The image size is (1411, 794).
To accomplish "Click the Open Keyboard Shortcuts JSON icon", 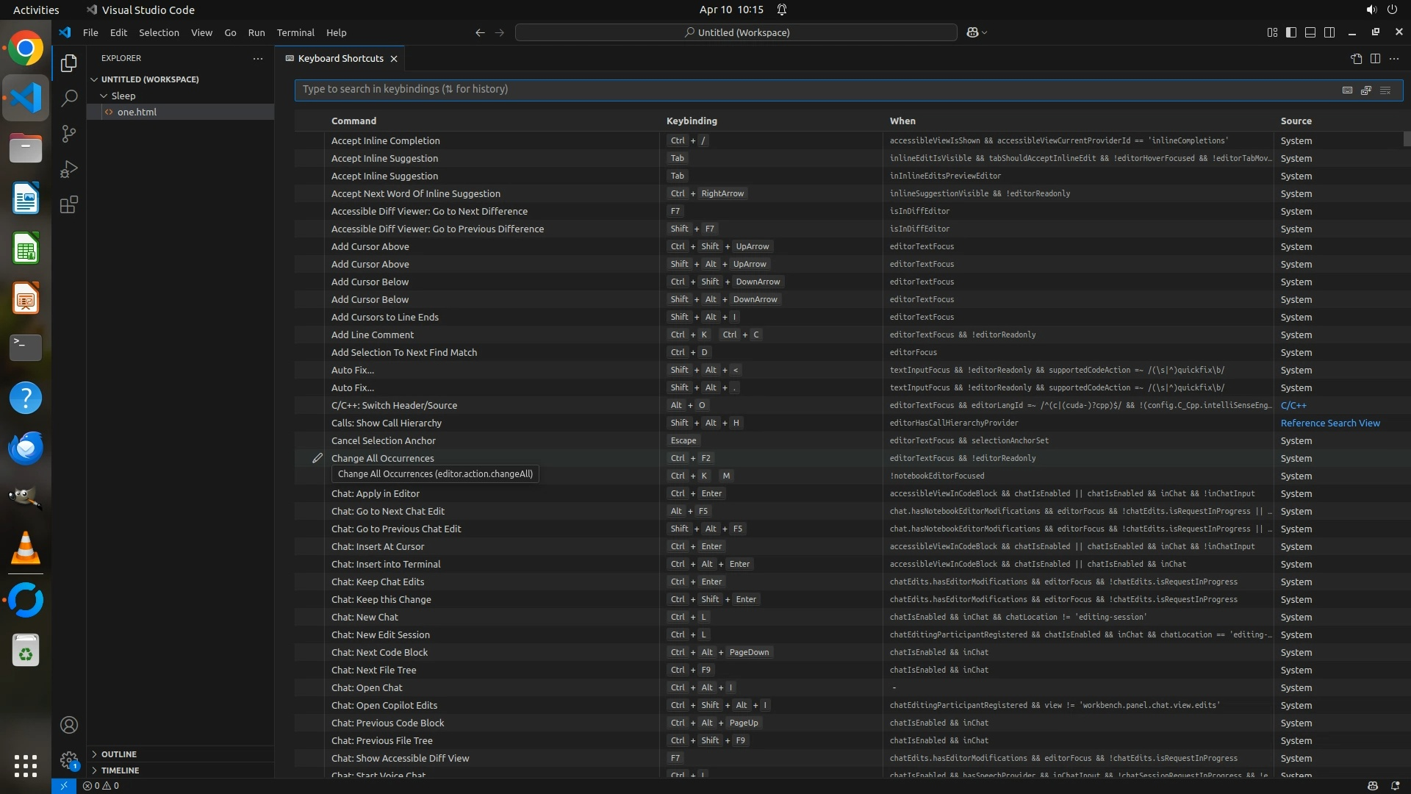I will (x=1356, y=59).
